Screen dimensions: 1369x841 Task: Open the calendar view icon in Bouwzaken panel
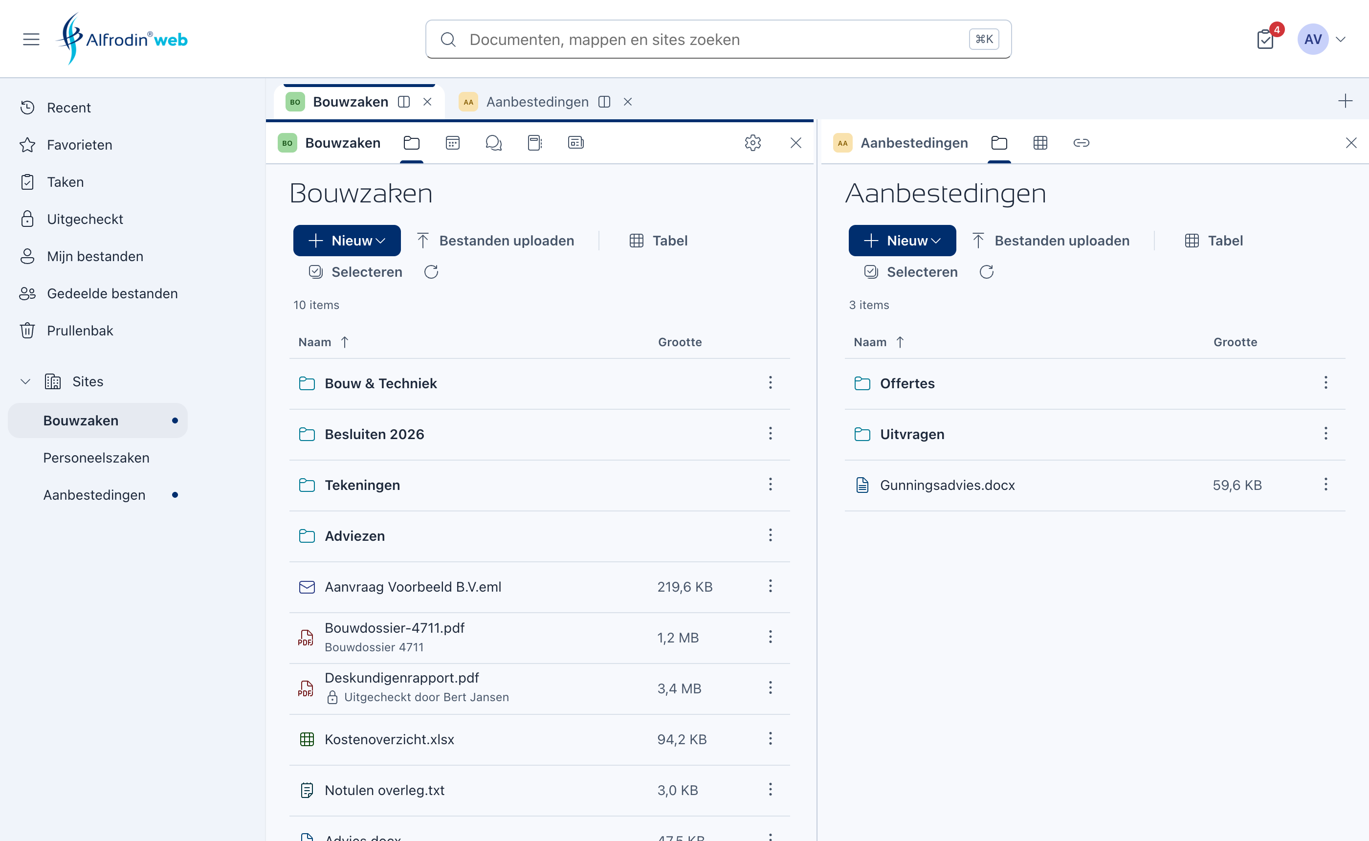(453, 143)
